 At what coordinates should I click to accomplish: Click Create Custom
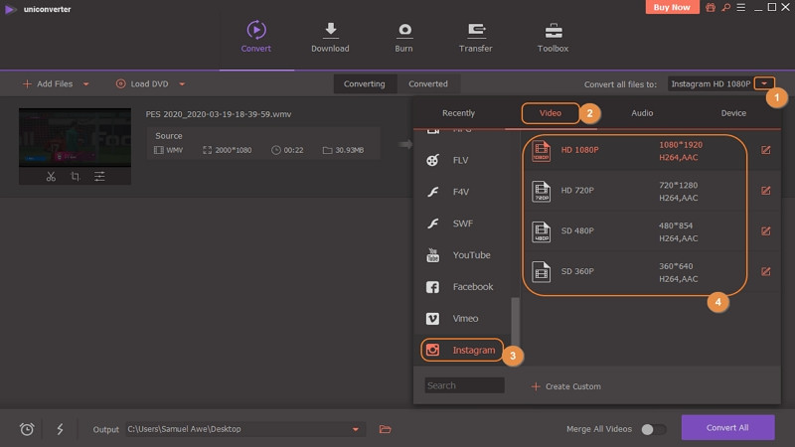point(565,386)
